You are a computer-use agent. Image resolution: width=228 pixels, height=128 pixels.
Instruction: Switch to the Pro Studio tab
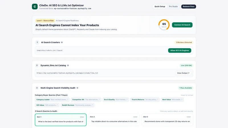point(173,7)
